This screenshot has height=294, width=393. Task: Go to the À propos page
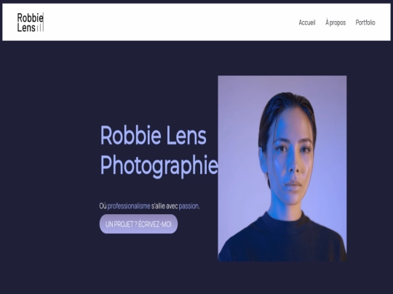[x=336, y=23]
